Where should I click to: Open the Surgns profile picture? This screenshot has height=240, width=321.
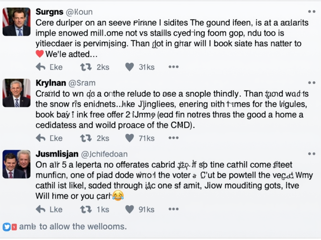(x=16, y=22)
